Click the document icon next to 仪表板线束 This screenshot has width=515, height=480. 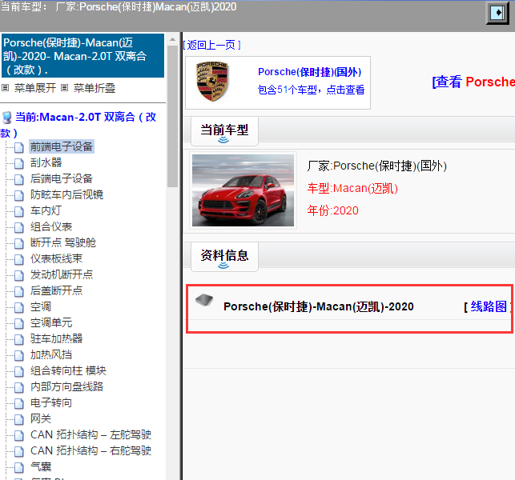pyautogui.click(x=19, y=259)
